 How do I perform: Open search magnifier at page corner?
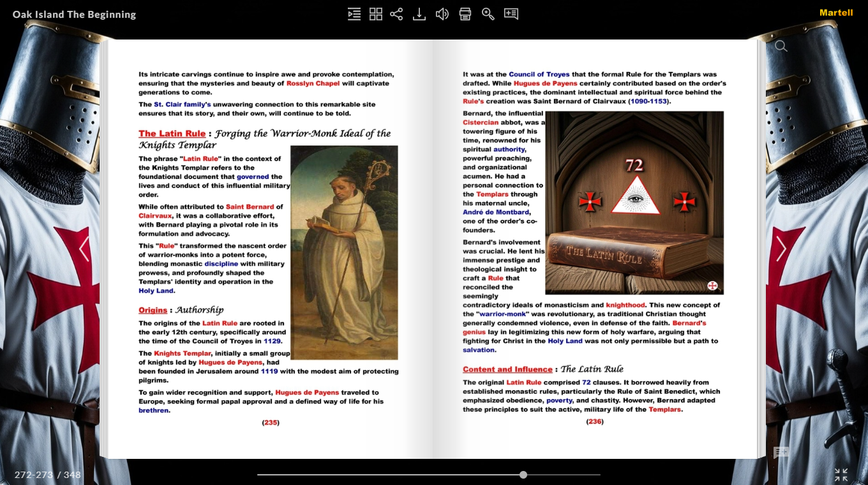click(781, 46)
